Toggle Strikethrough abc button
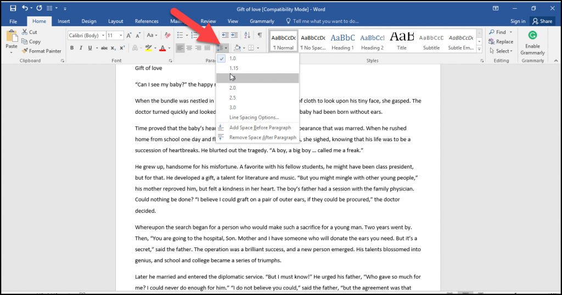The image size is (562, 295). pos(104,48)
